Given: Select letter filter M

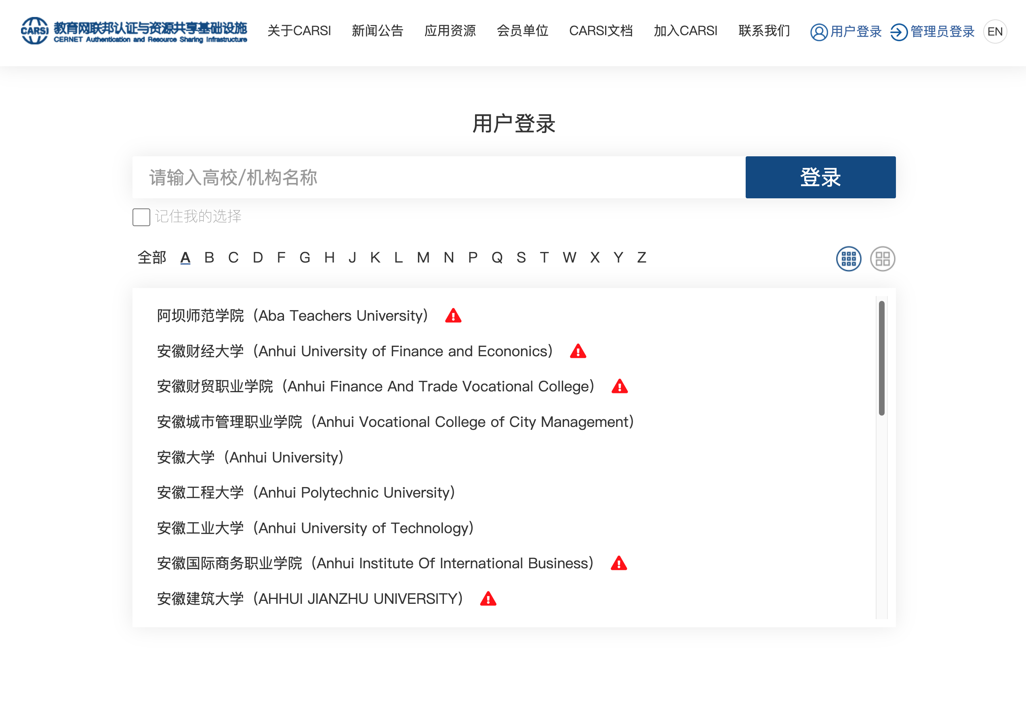Looking at the screenshot, I should (423, 257).
